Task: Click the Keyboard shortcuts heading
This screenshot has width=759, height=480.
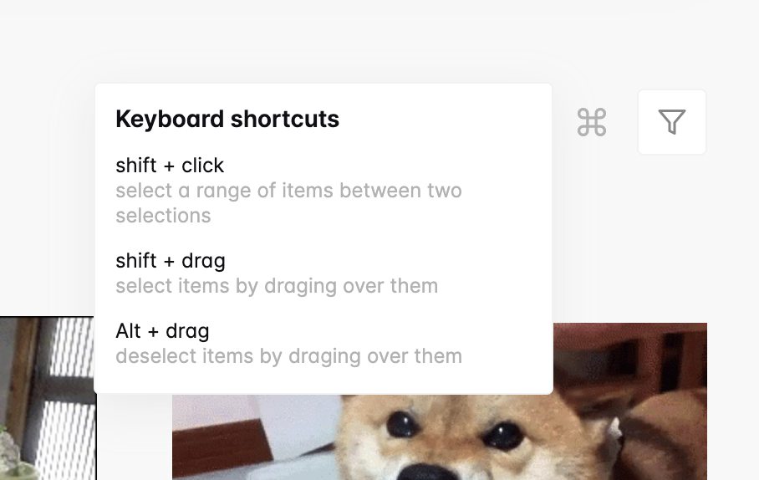Action: pyautogui.click(x=227, y=119)
